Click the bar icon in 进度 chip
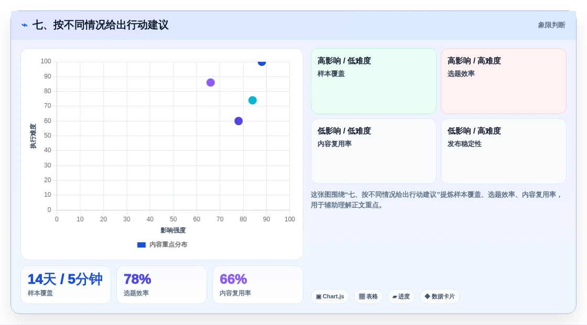Viewport: 587px width, 325px height. tap(395, 297)
